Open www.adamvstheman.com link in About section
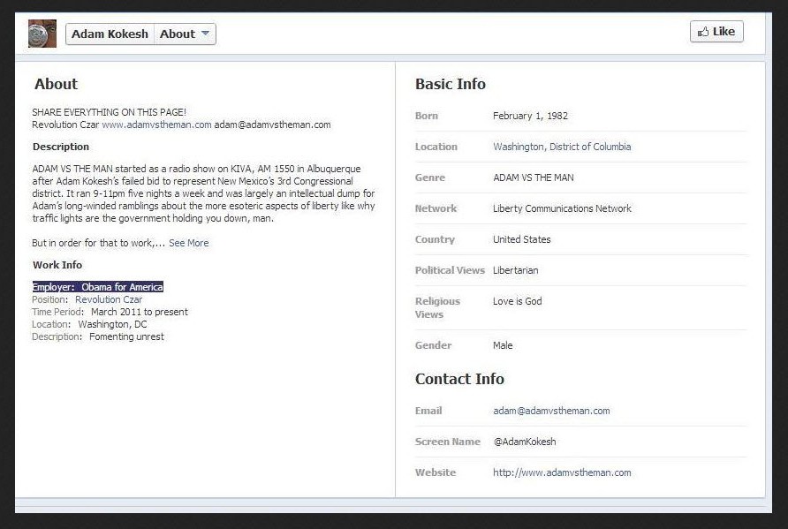 156,125
